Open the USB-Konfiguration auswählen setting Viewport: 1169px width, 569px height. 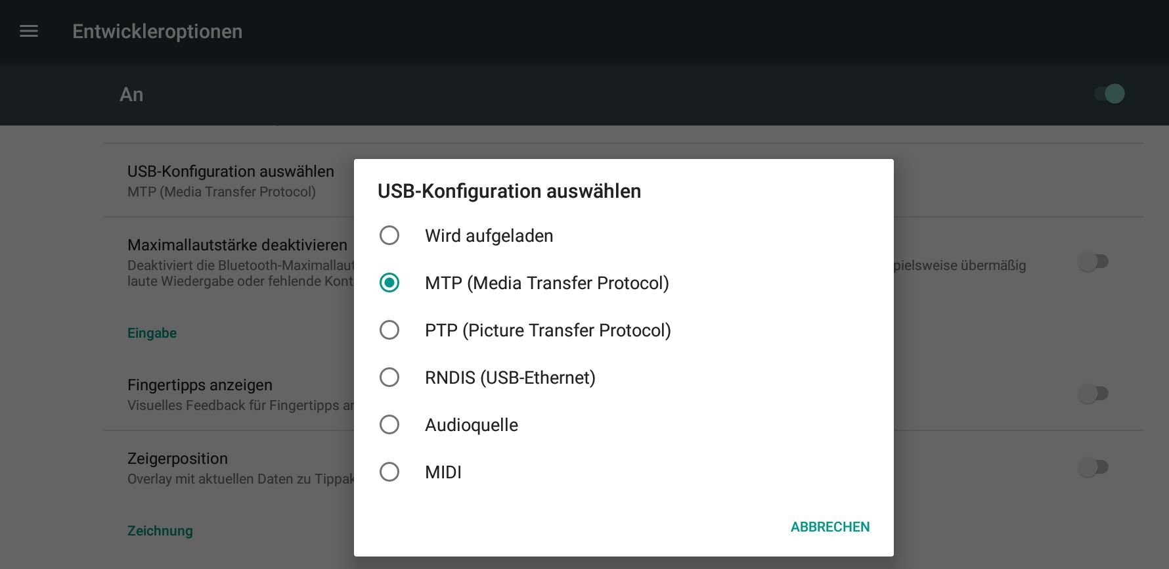coord(231,181)
